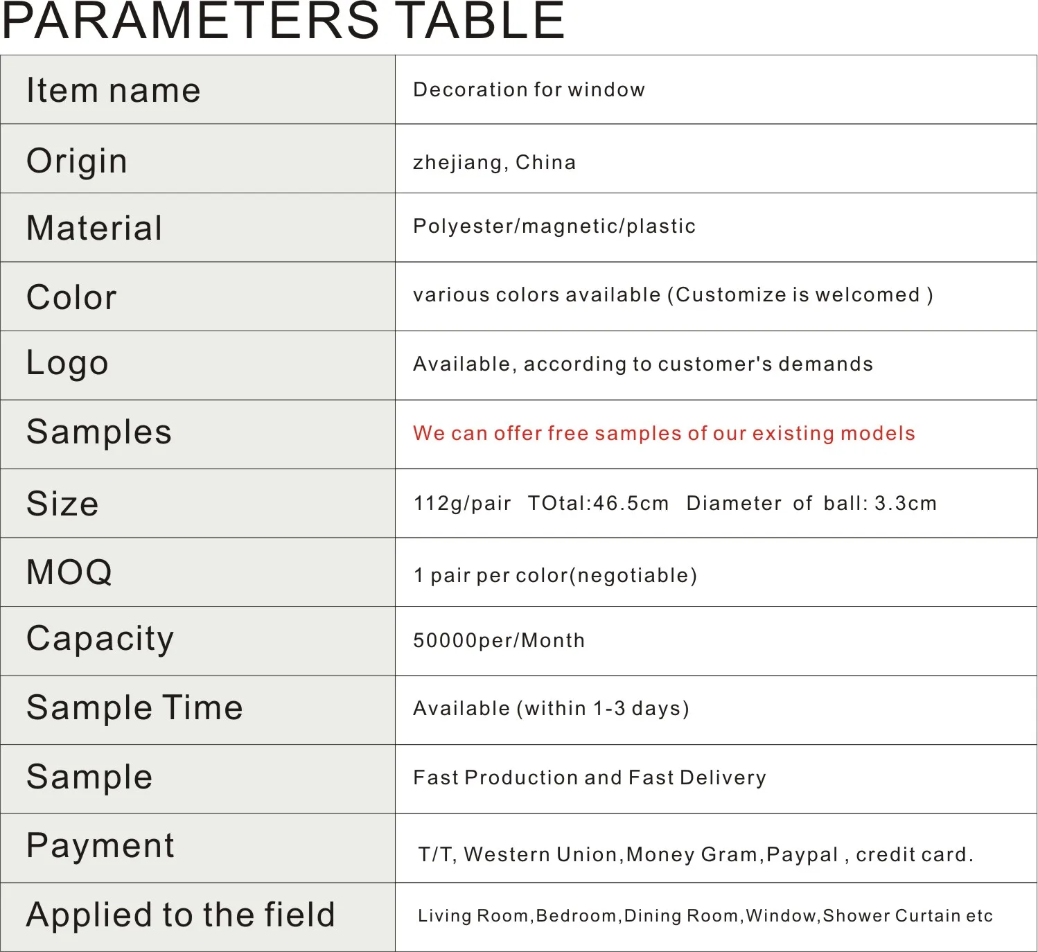Click the Origin row label

point(77,161)
